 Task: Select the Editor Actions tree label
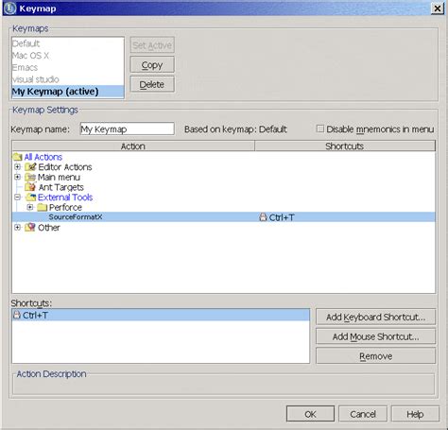65,167
